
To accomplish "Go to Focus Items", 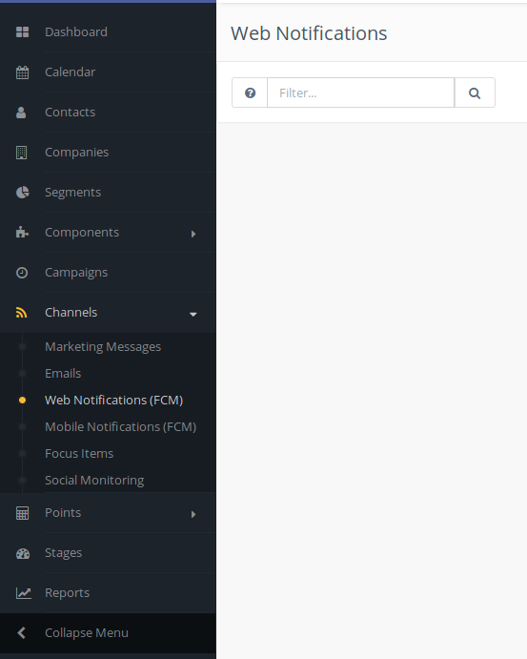I will pyautogui.click(x=79, y=454).
